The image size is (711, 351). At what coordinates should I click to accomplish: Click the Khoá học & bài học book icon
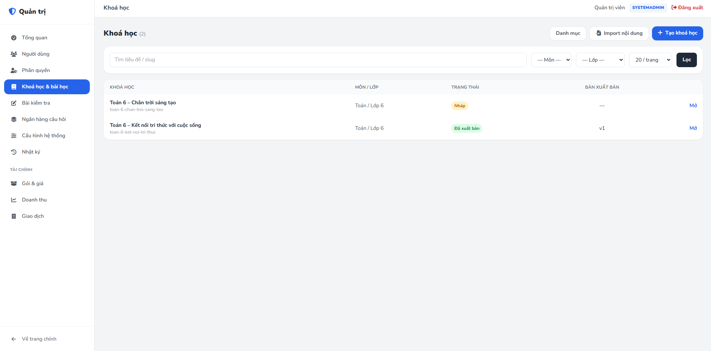tap(14, 87)
